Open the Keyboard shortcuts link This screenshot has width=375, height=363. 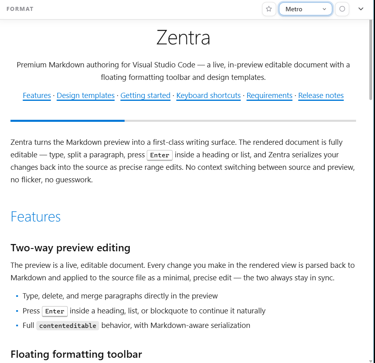(208, 96)
